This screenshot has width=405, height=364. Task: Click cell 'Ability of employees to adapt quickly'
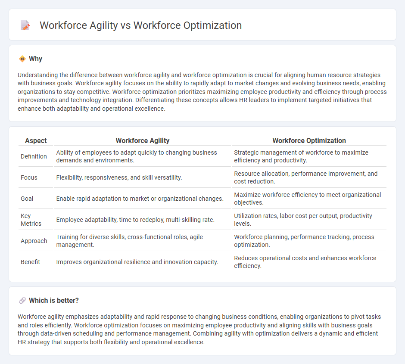click(x=142, y=156)
